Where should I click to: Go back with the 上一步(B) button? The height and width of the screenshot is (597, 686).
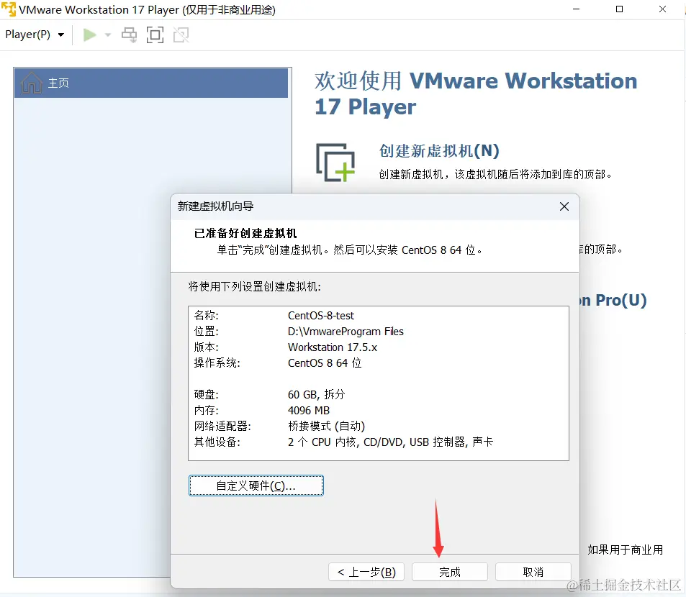point(366,572)
